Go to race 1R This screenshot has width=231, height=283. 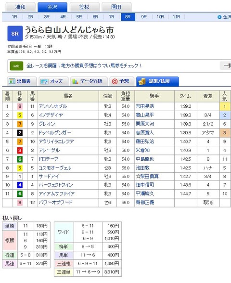[14, 17]
